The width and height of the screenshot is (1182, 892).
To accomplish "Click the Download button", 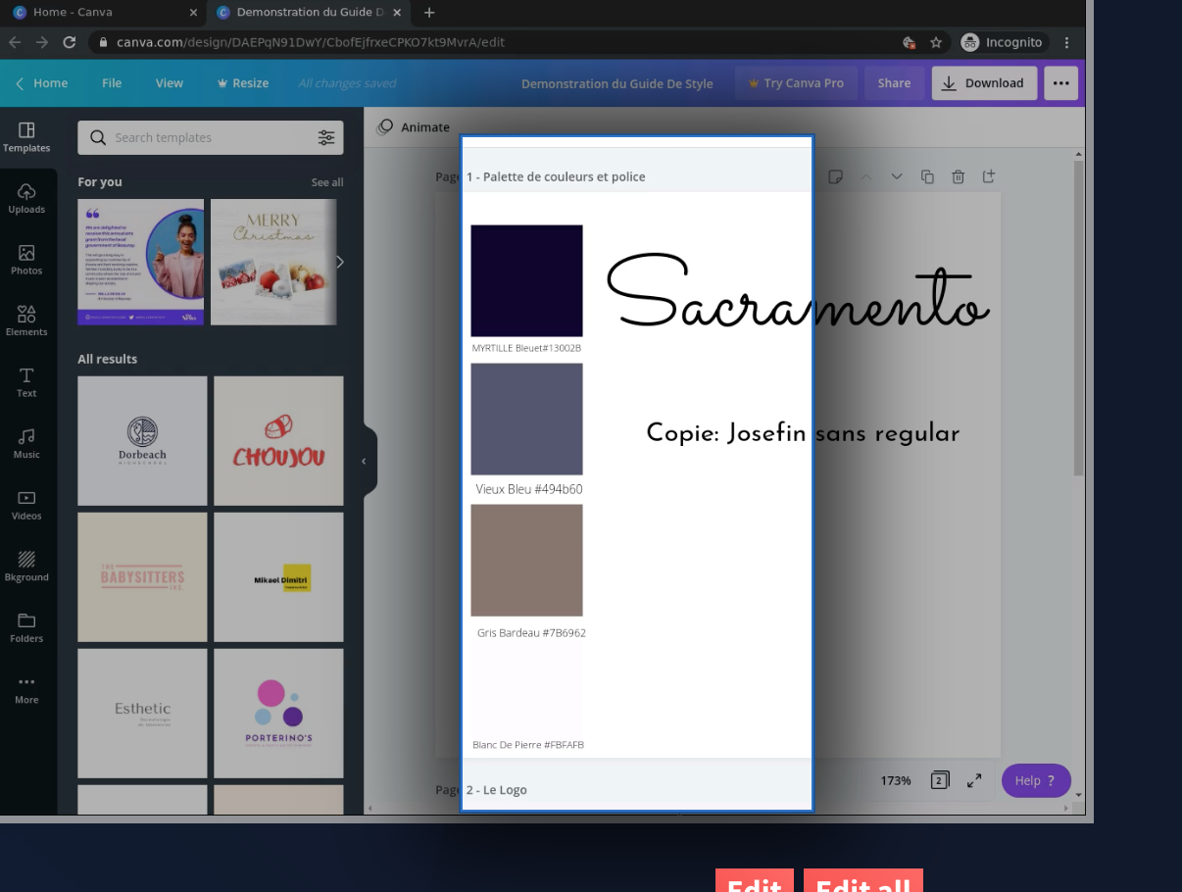I will coord(984,83).
